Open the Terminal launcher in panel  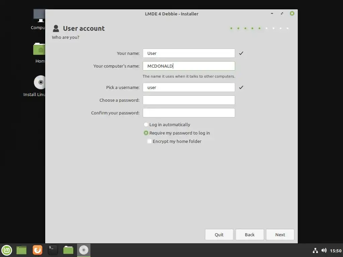pos(53,250)
